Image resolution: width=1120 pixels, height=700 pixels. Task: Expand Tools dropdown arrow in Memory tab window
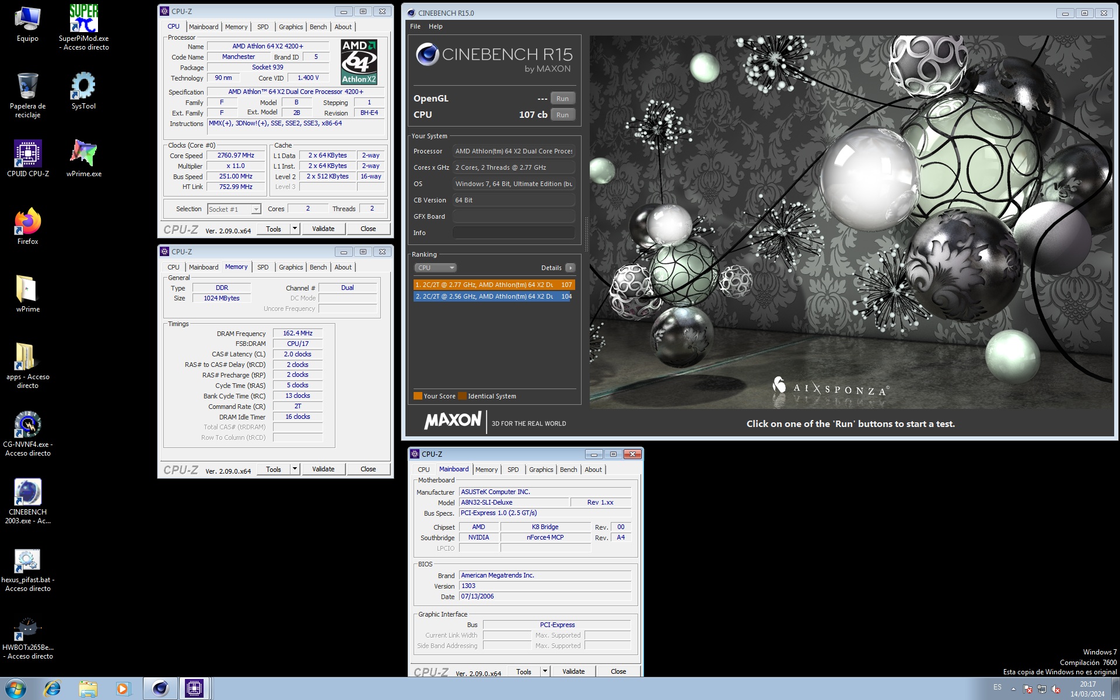295,469
